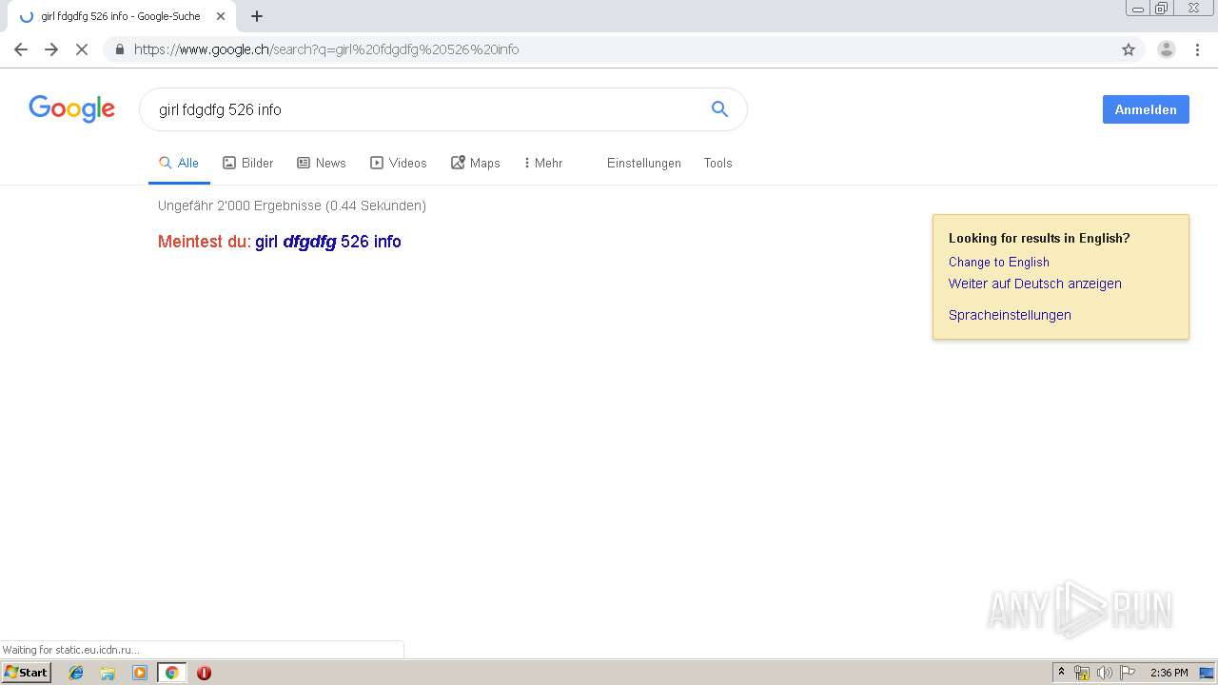This screenshot has width=1218, height=685.
Task: Open the red Opera taskbar icon
Action: (204, 673)
